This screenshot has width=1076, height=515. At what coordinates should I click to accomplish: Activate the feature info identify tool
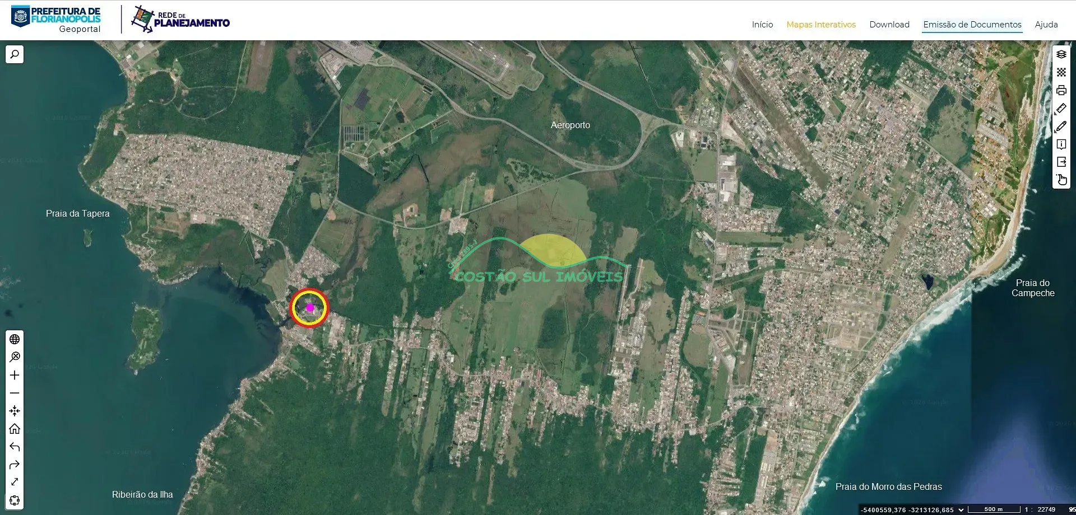click(x=1061, y=144)
